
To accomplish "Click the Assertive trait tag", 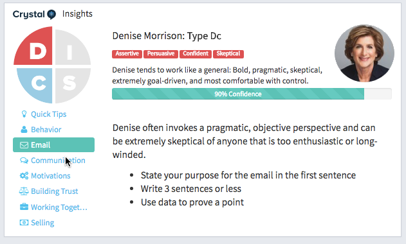I will 127,54.
